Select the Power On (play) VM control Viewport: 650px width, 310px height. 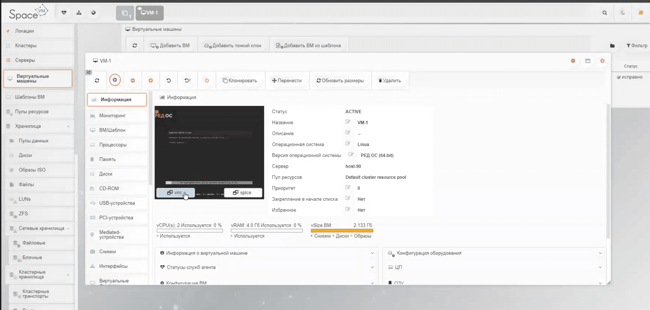point(115,80)
